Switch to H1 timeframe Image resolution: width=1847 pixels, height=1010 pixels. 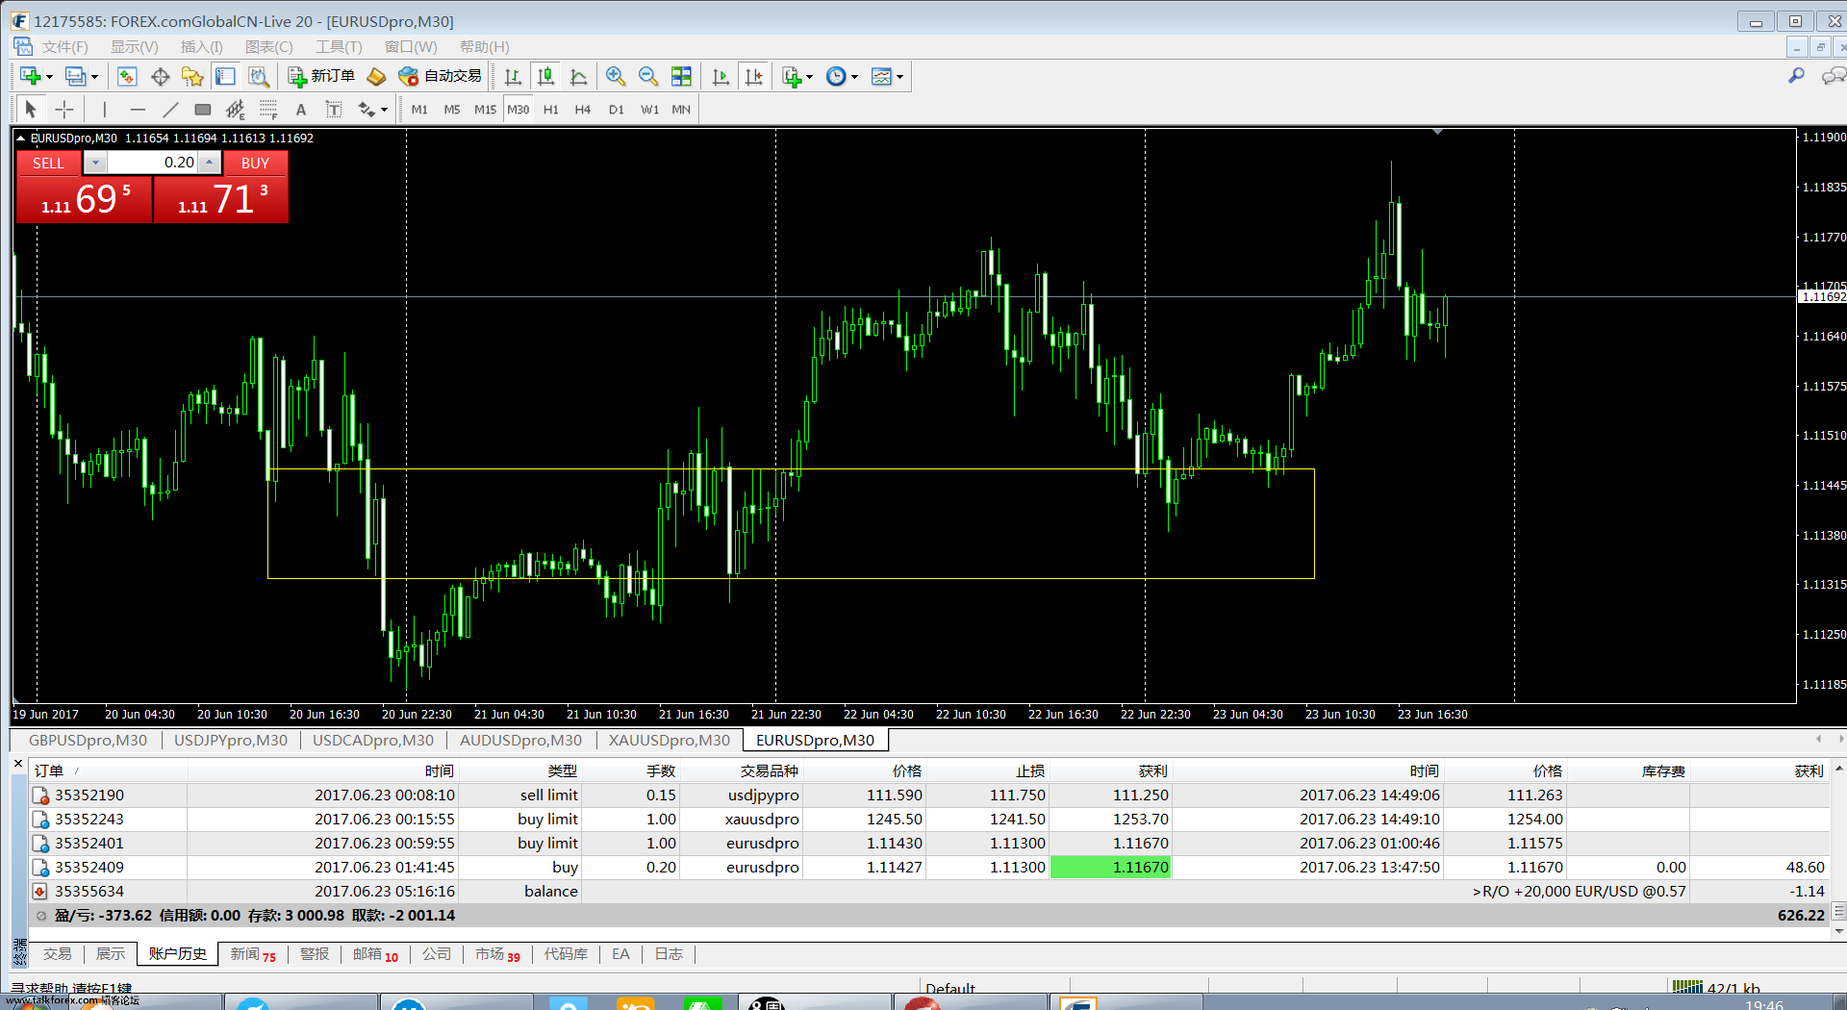point(551,110)
